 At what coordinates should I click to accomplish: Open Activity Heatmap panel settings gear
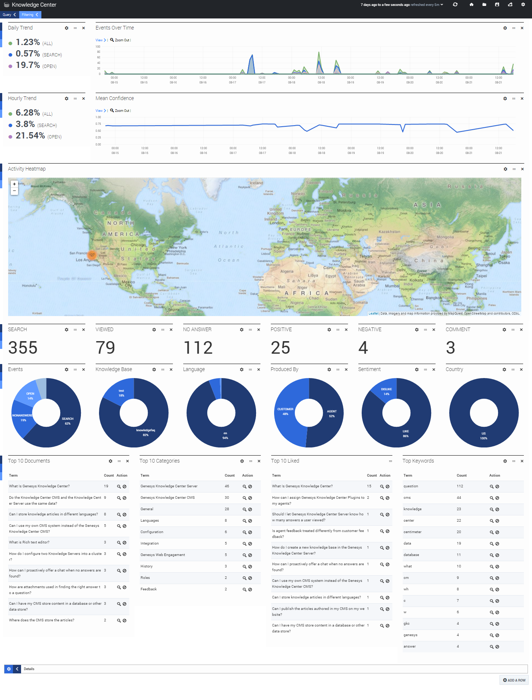pos(505,169)
